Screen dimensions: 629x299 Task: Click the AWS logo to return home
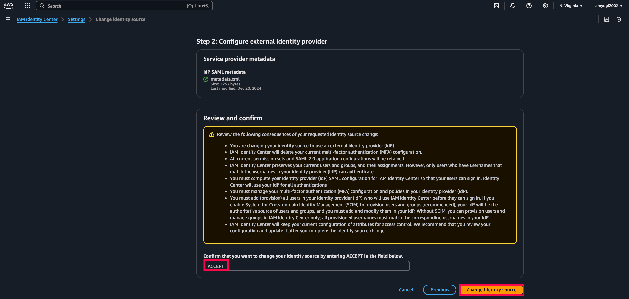click(x=8, y=5)
